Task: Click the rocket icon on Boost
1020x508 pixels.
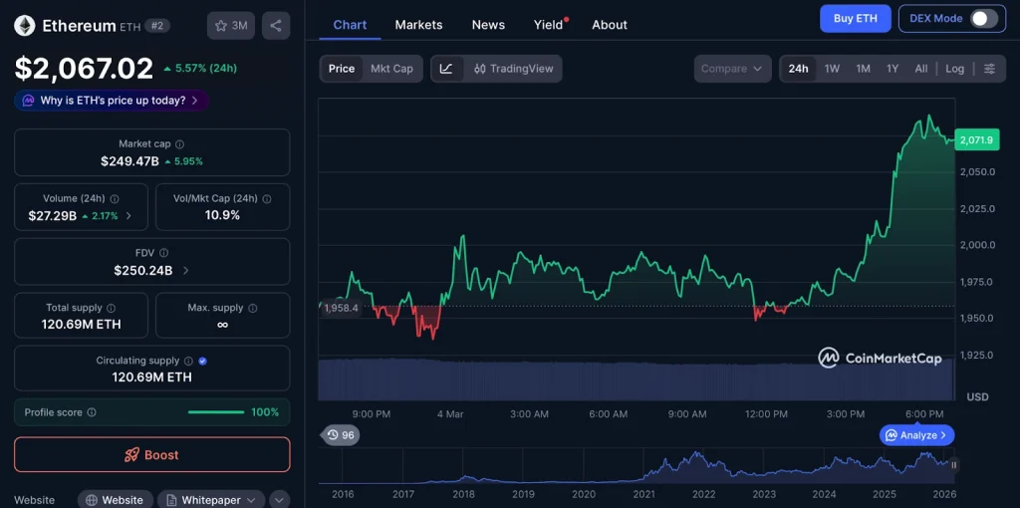Action: (132, 454)
